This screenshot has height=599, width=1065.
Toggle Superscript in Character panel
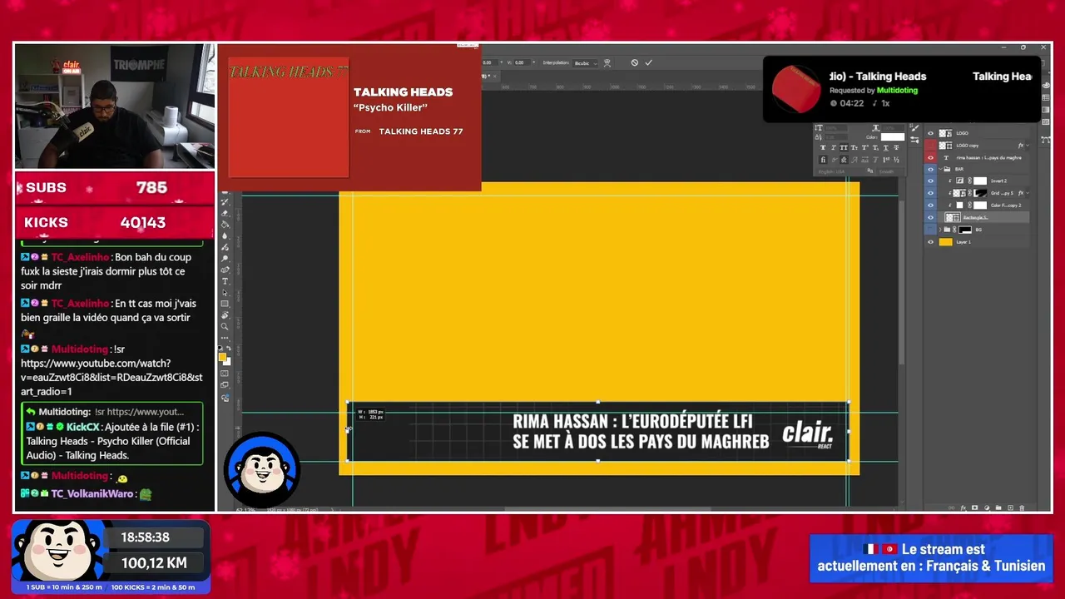[865, 147]
